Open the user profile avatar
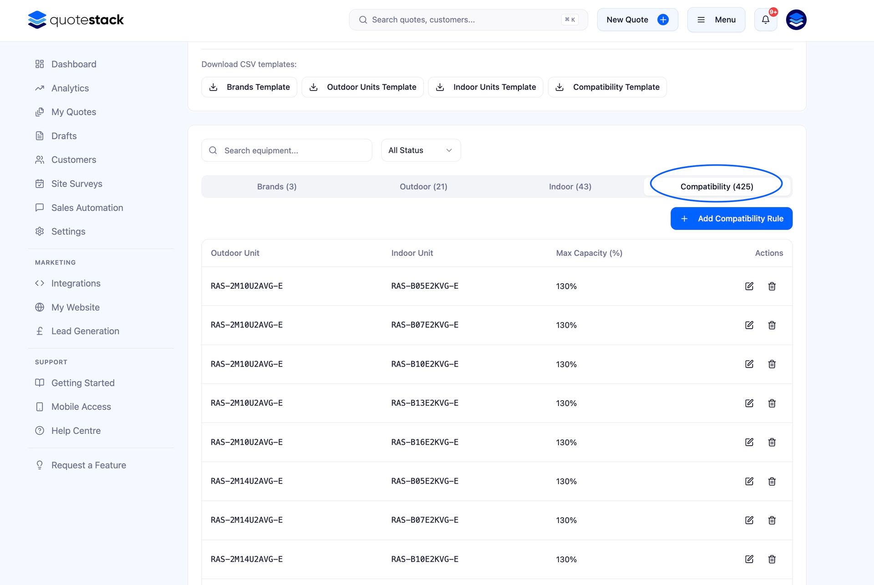Image resolution: width=874 pixels, height=585 pixels. click(x=796, y=20)
